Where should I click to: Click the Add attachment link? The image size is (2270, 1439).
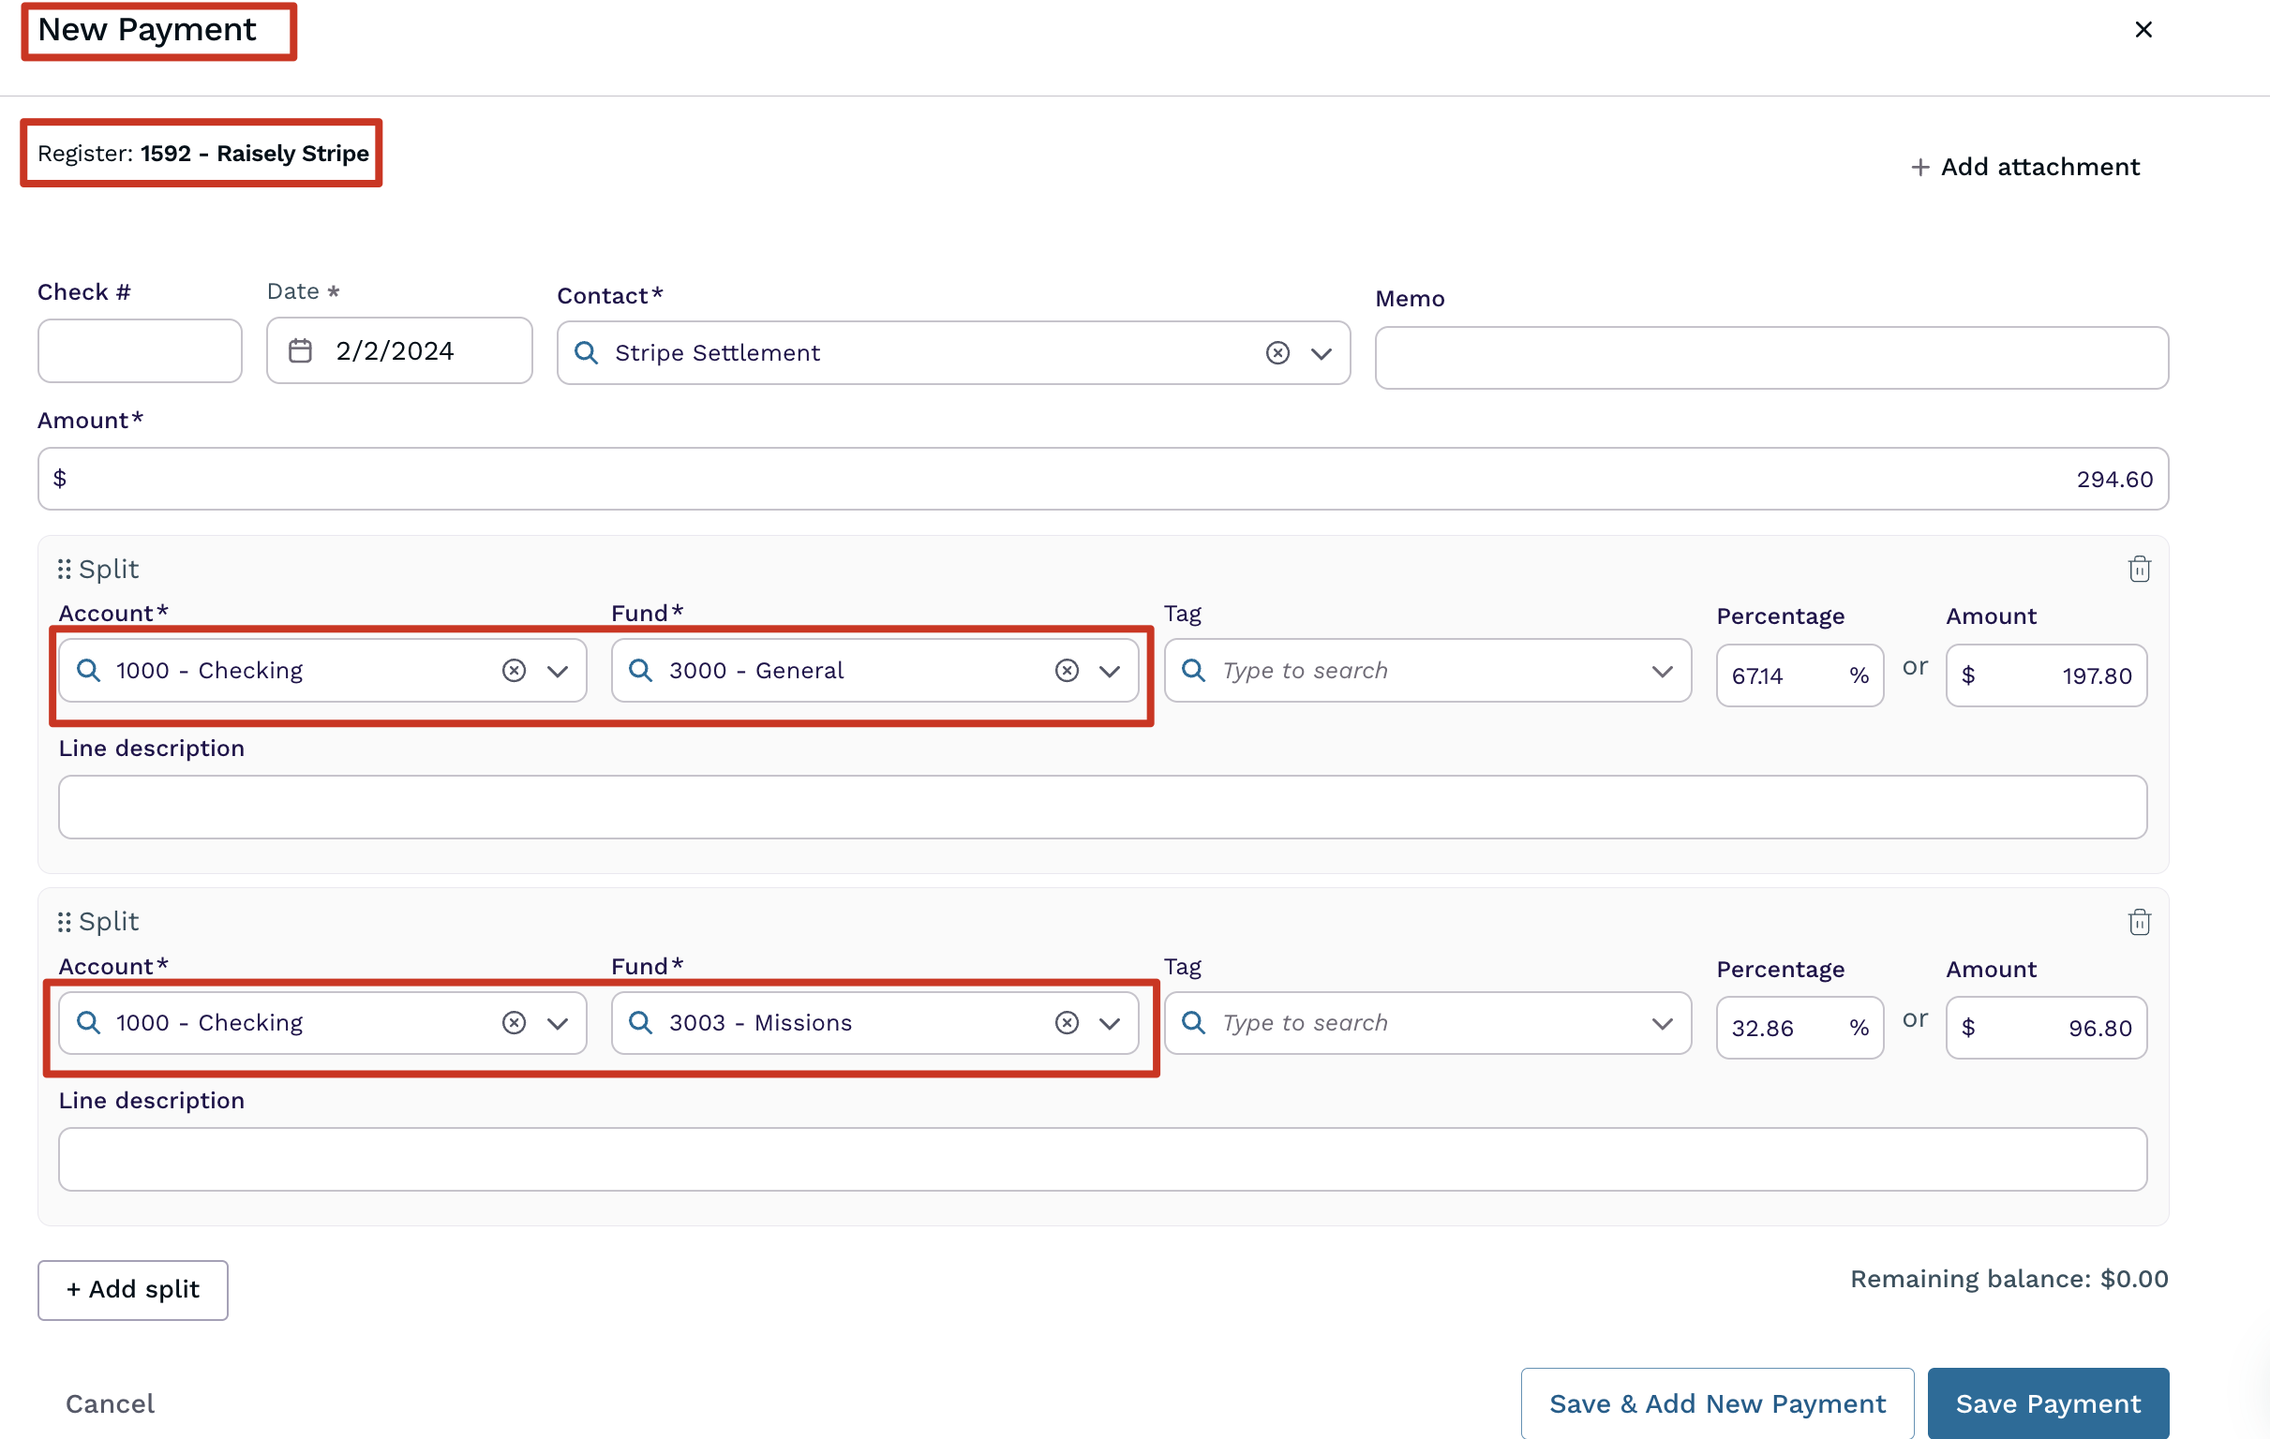[x=2024, y=167]
